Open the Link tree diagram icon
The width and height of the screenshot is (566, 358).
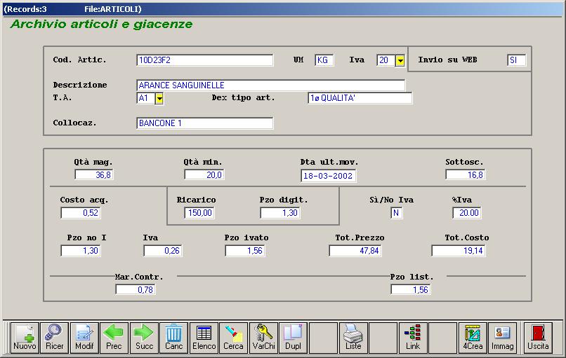coord(413,338)
